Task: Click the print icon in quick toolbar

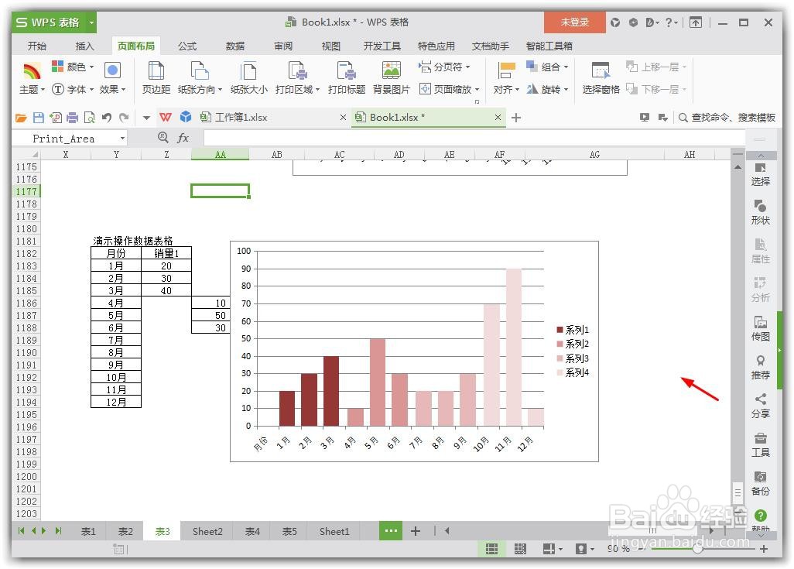Action: 73,118
